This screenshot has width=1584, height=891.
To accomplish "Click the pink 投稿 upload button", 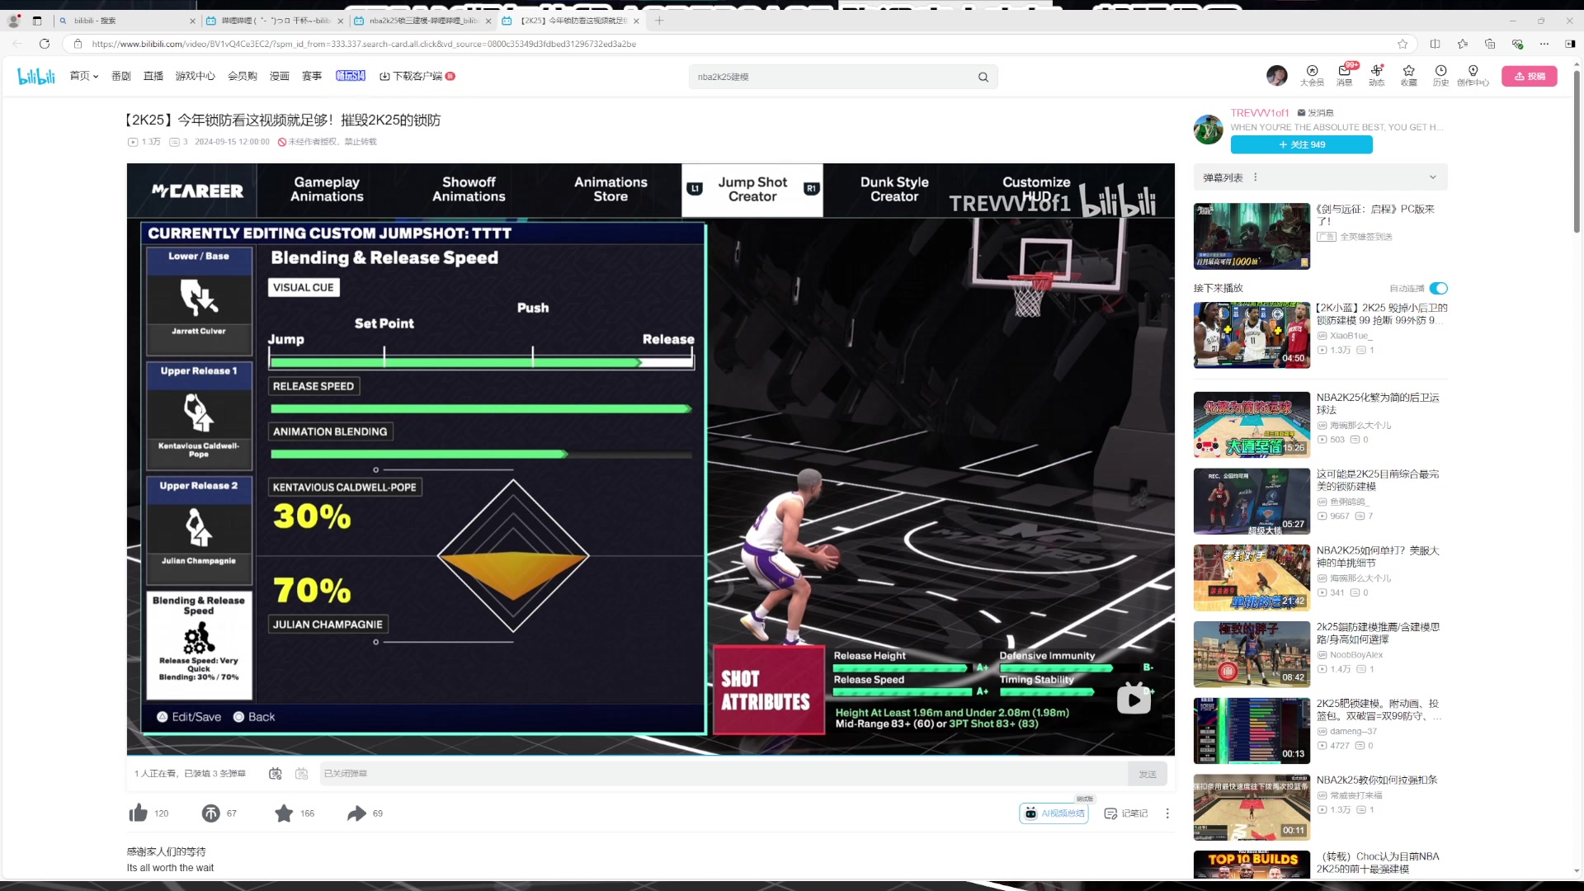I will [1530, 76].
